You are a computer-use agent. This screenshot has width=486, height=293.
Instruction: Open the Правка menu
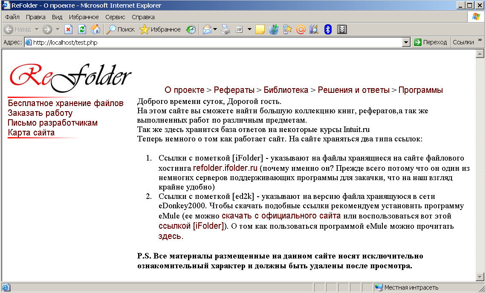[x=36, y=17]
